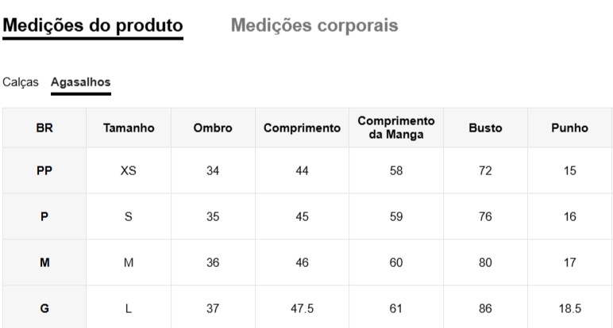Select the G row label
The height and width of the screenshot is (328, 613).
click(44, 308)
